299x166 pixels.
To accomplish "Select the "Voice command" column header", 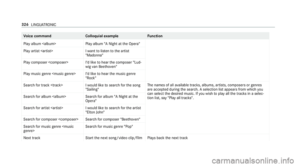I will tap(37, 36).
